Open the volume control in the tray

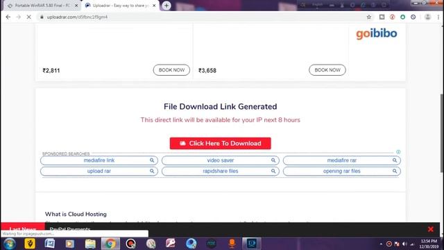(404, 244)
